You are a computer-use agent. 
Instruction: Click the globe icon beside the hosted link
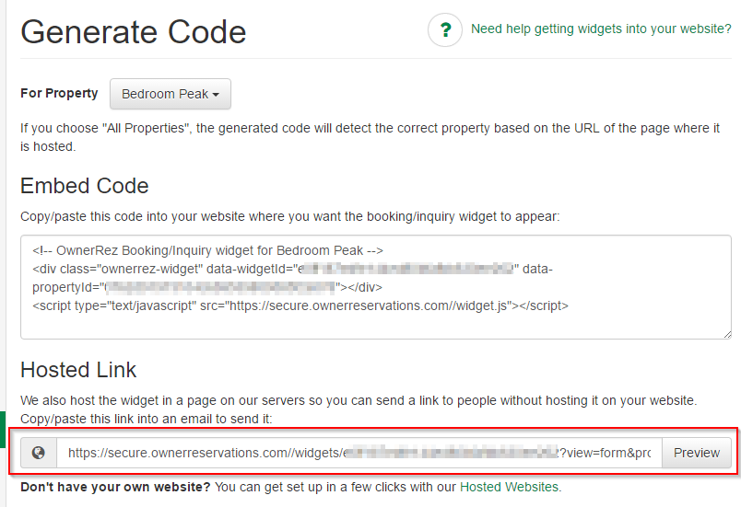pos(39,453)
